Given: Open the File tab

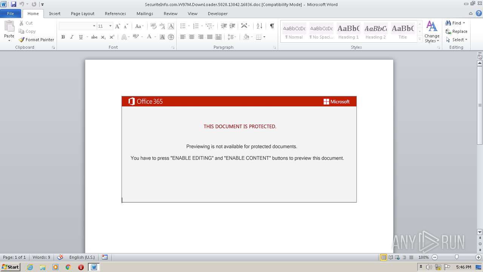Looking at the screenshot, I should click(11, 14).
